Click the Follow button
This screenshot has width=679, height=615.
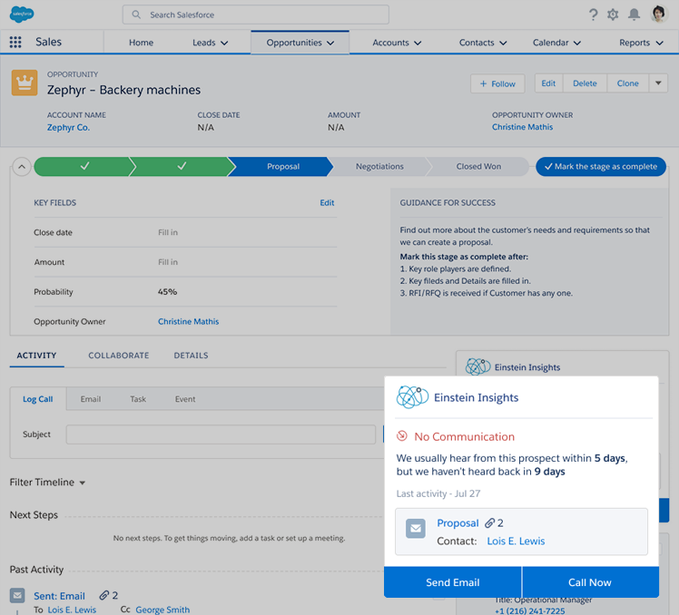click(497, 83)
